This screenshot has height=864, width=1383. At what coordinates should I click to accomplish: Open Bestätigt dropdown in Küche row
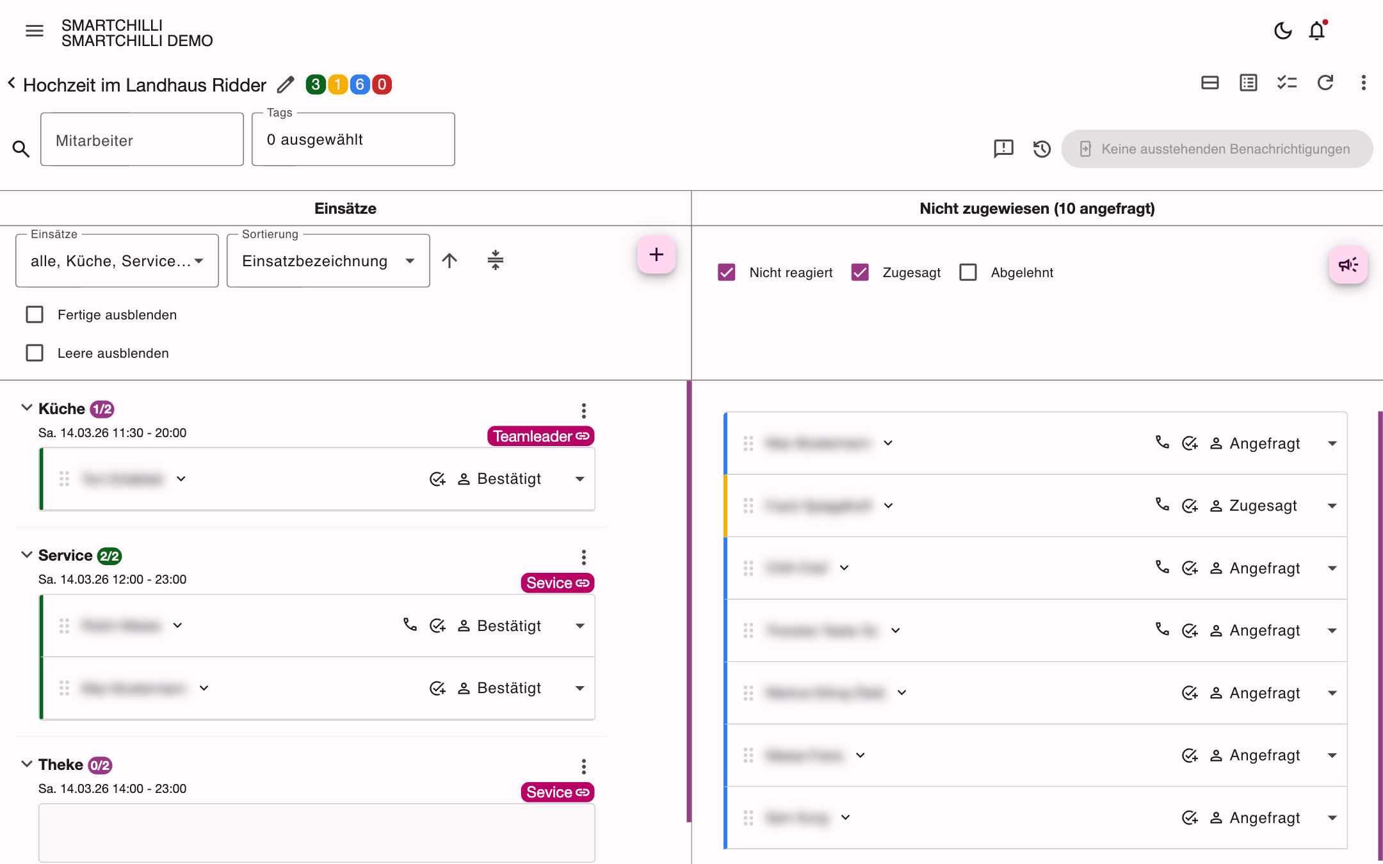pyautogui.click(x=580, y=479)
